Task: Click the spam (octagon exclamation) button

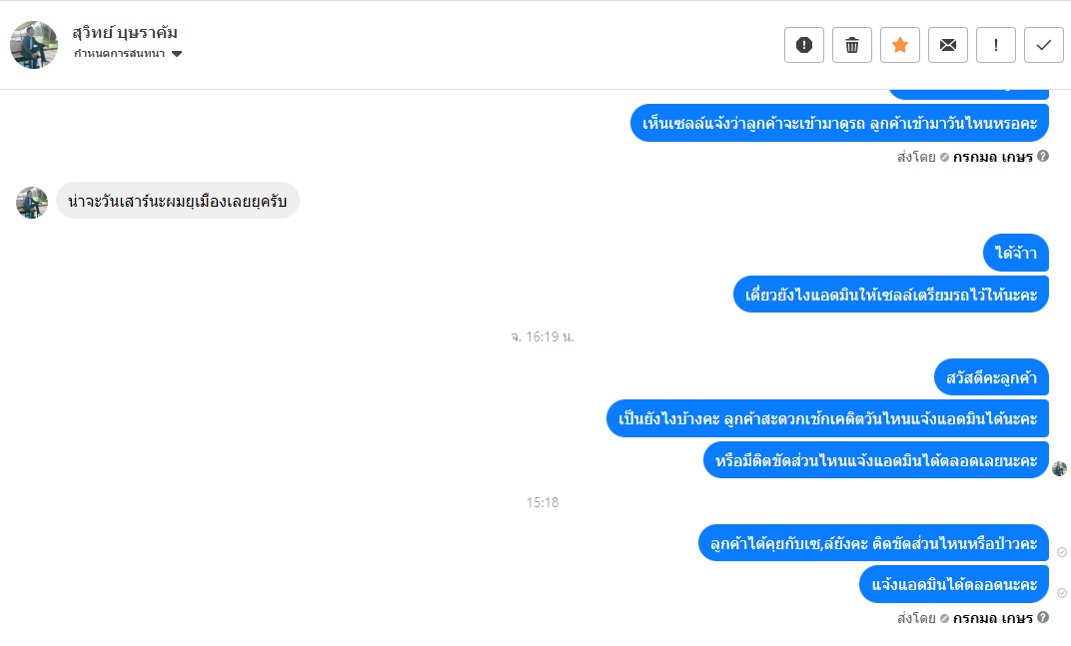Action: [804, 45]
